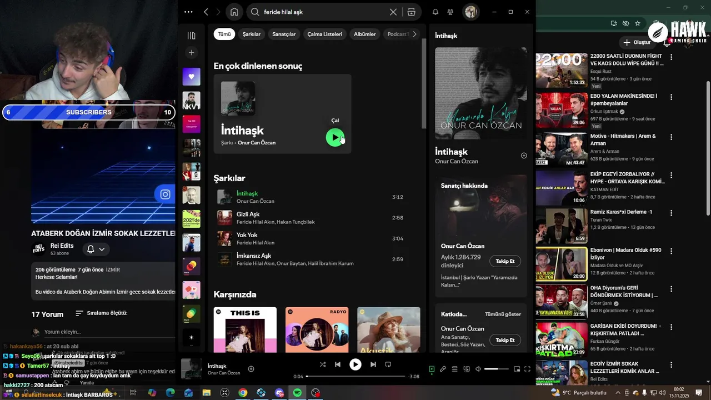
Task: Open options for Ramiz Karaeski Derleme video
Action: coord(671,213)
